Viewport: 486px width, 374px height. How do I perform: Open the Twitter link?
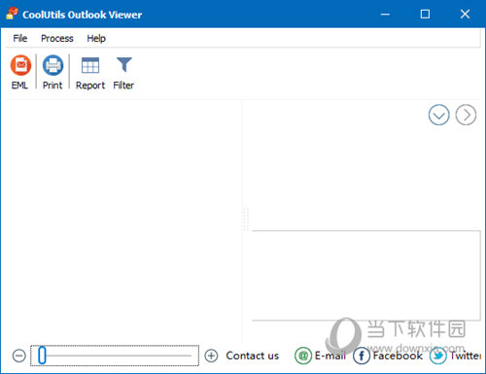(x=466, y=356)
